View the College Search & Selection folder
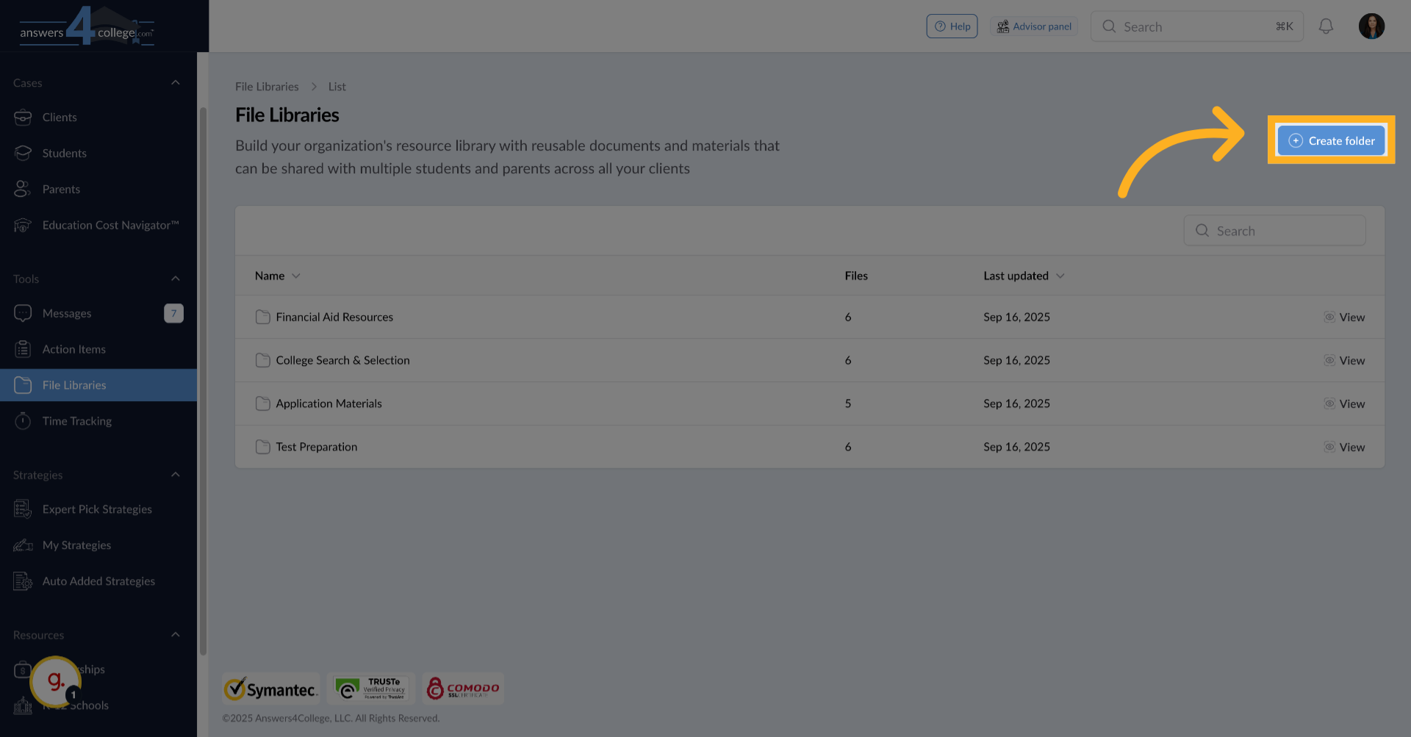This screenshot has width=1411, height=737. click(x=1352, y=360)
